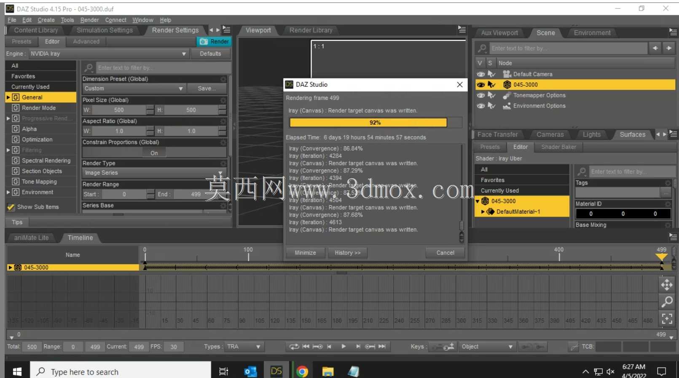Open the Render Type Image Series dropdown

(154, 173)
